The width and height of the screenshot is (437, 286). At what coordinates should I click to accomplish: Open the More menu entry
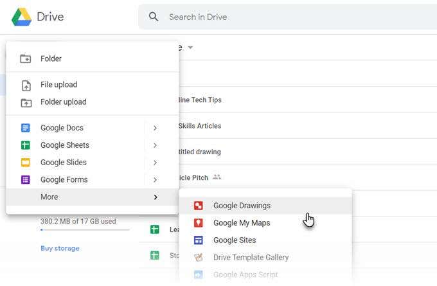(x=93, y=197)
